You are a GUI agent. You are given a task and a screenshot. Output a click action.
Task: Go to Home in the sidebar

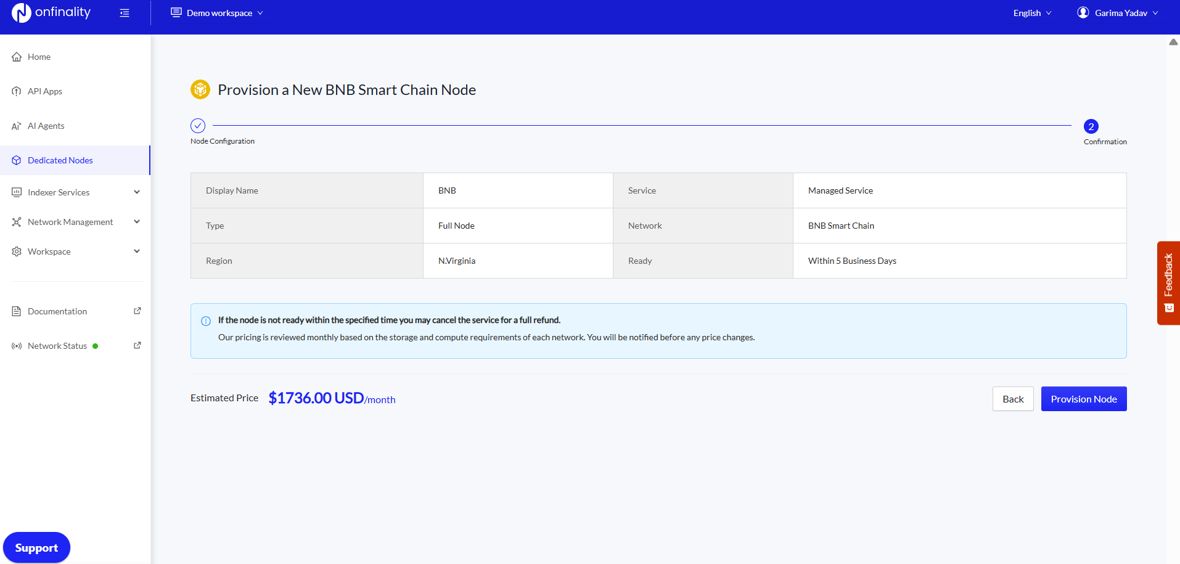pyautogui.click(x=75, y=57)
